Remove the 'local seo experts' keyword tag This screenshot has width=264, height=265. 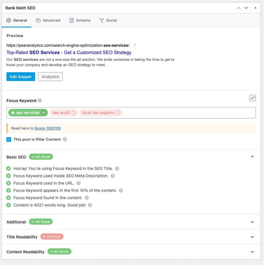click(118, 113)
